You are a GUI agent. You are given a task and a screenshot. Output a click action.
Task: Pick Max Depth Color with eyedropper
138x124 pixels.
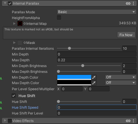[x=94, y=83]
